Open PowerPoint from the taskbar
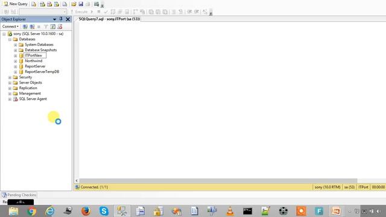 (337, 211)
